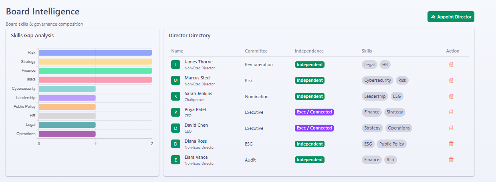Click the CFO role text

pyautogui.click(x=188, y=116)
